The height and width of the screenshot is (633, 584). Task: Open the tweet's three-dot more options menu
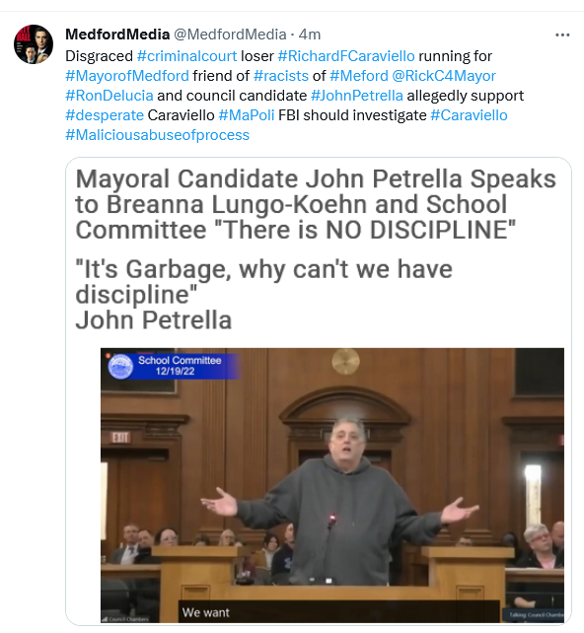coord(562,35)
